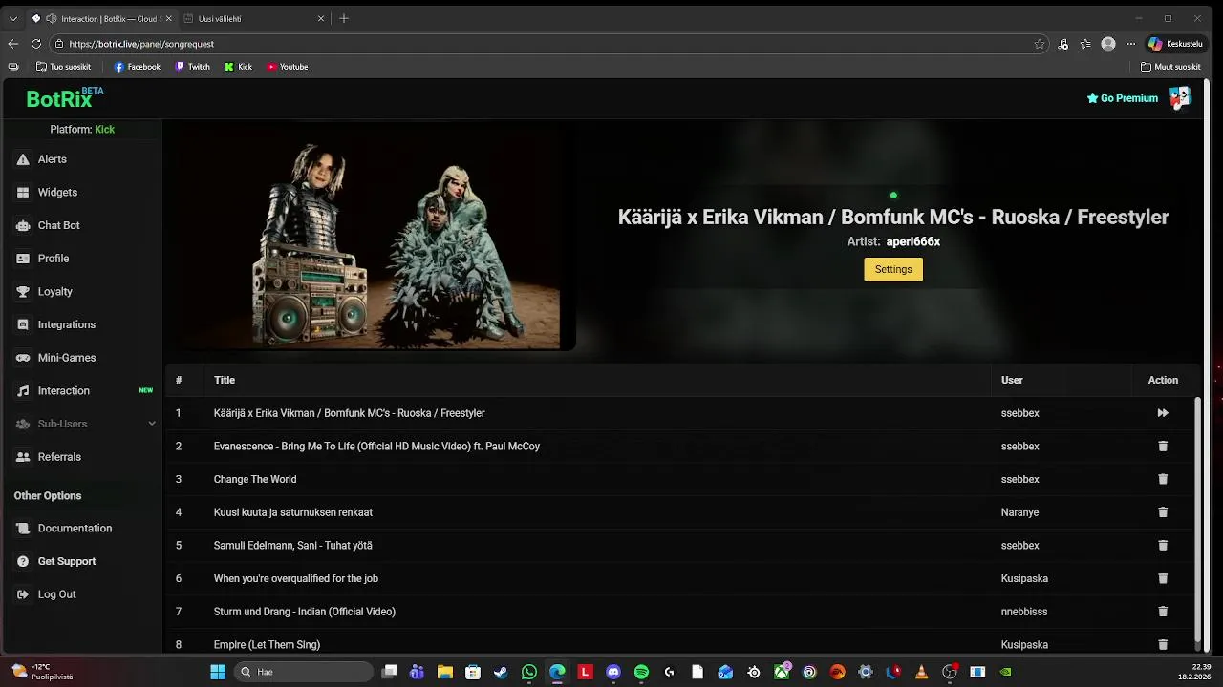Click the song list scrollbar

[x=1195, y=520]
